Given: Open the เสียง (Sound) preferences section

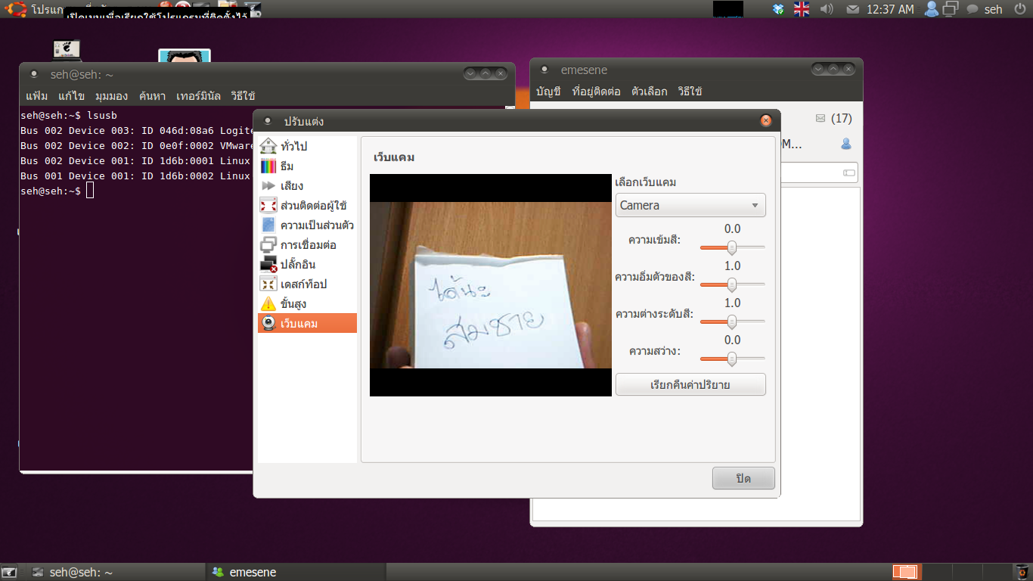Looking at the screenshot, I should [307, 185].
